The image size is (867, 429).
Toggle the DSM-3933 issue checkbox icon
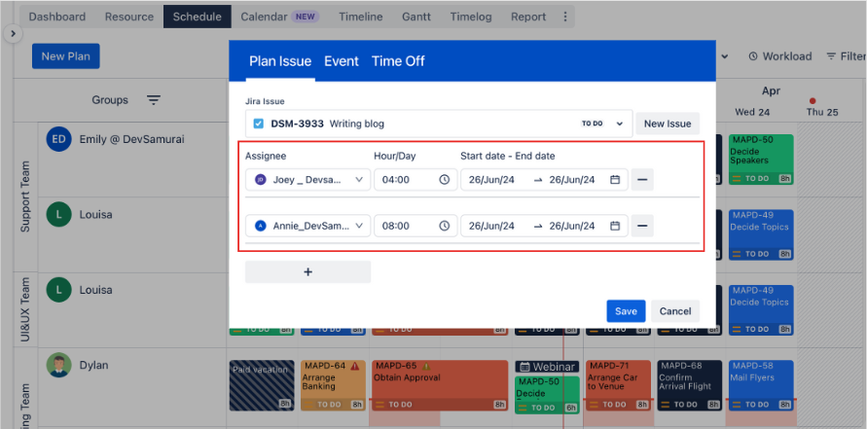click(259, 124)
